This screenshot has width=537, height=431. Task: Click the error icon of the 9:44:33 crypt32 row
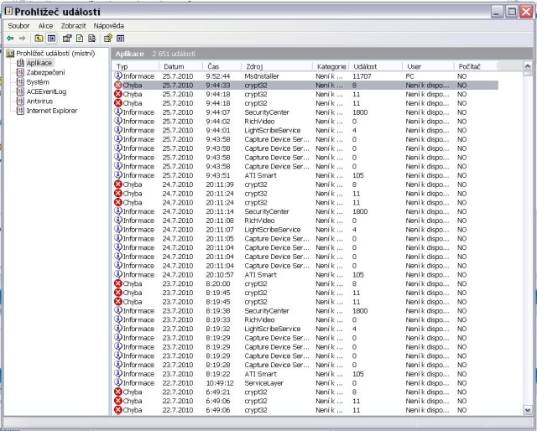click(118, 85)
